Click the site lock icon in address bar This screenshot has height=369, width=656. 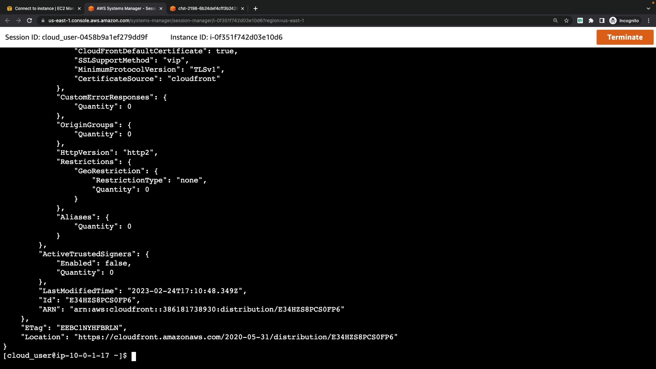coord(43,20)
